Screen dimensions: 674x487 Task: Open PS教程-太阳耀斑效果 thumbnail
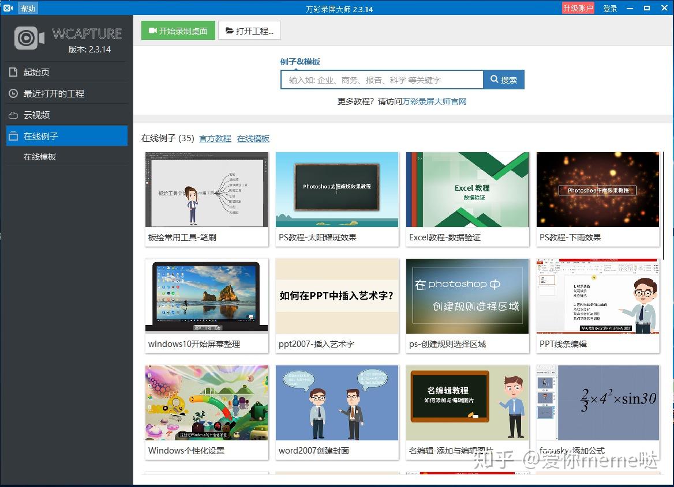337,190
